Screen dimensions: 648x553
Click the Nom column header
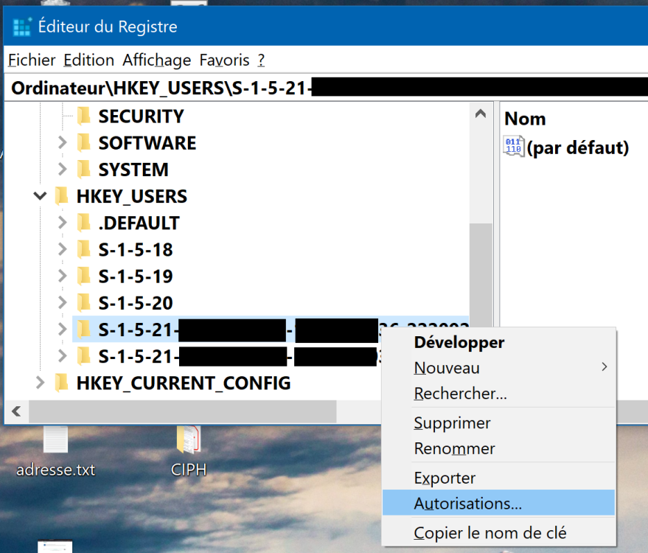525,119
